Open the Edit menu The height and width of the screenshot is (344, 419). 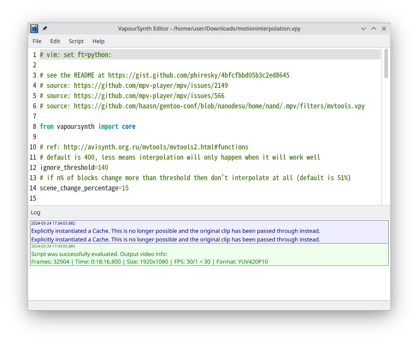(55, 41)
